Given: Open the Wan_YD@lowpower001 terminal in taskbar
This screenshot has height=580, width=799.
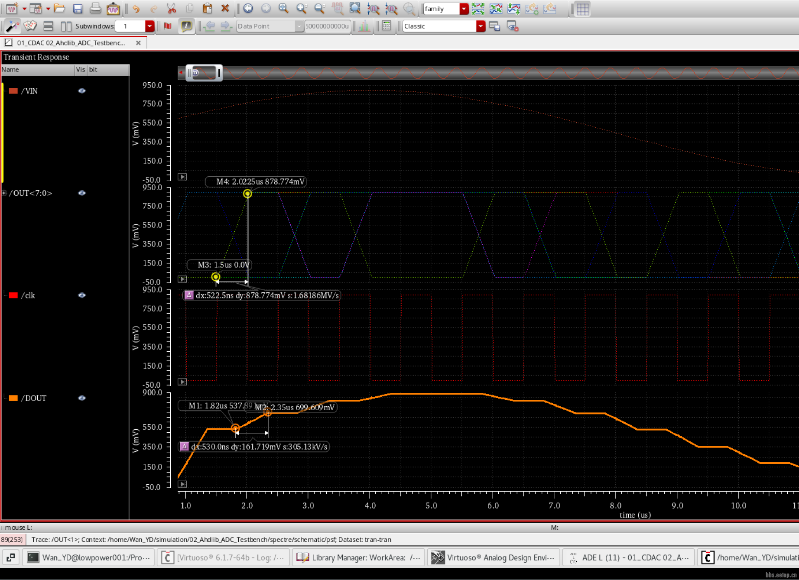Looking at the screenshot, I should click(88, 557).
